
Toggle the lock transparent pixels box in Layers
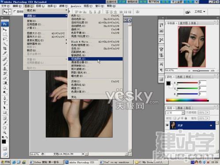click(x=175, y=118)
